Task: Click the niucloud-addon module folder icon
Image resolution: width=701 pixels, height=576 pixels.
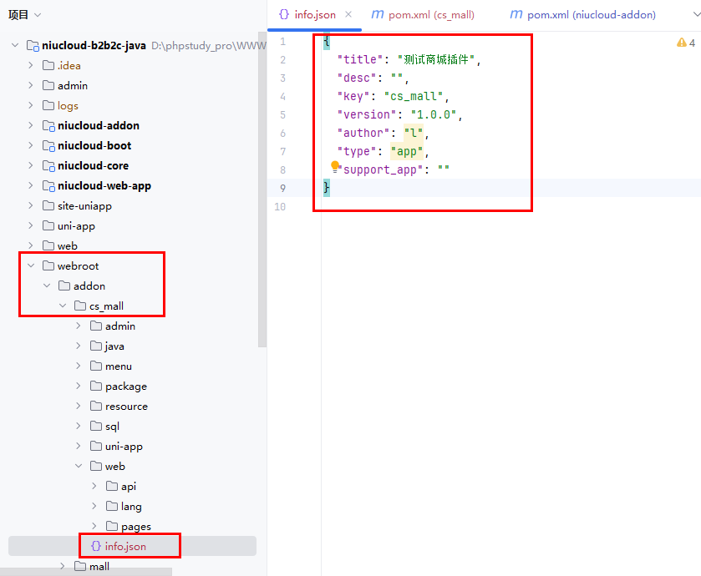Action: (x=48, y=126)
